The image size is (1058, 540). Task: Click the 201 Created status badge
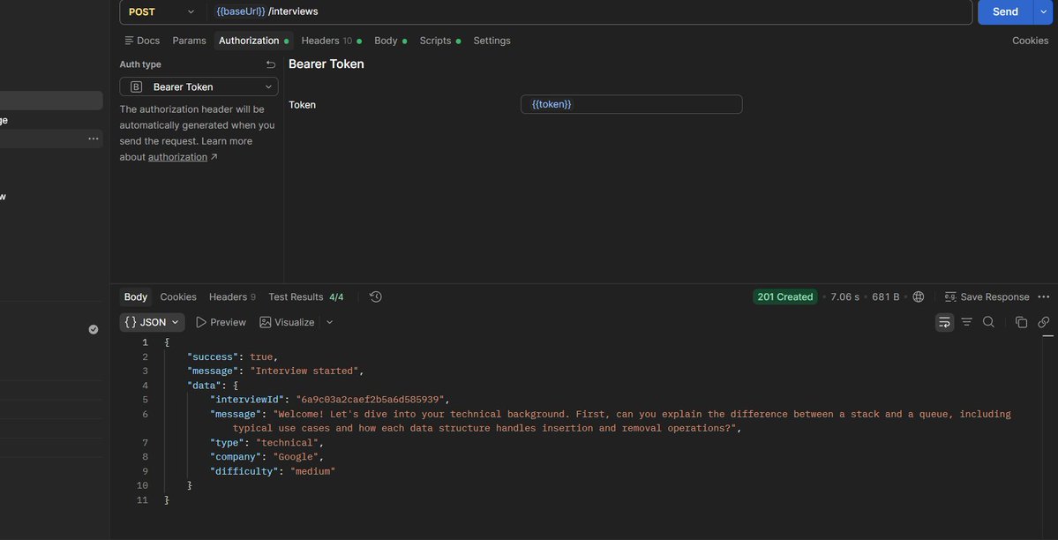coord(784,297)
